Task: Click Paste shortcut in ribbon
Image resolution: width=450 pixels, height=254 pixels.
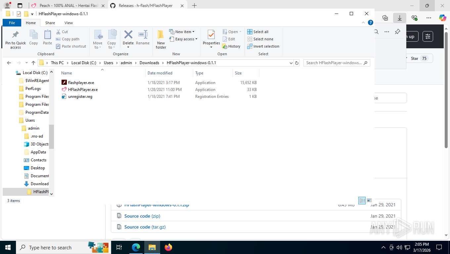Action: tap(71, 46)
